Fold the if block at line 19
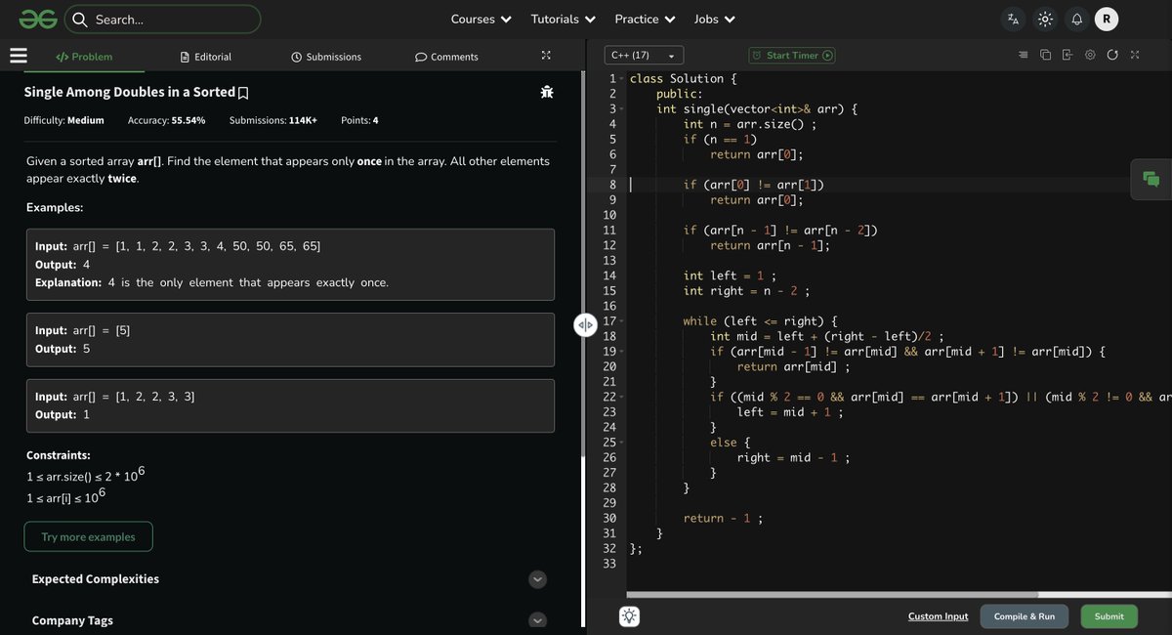The width and height of the screenshot is (1172, 635). (x=622, y=352)
